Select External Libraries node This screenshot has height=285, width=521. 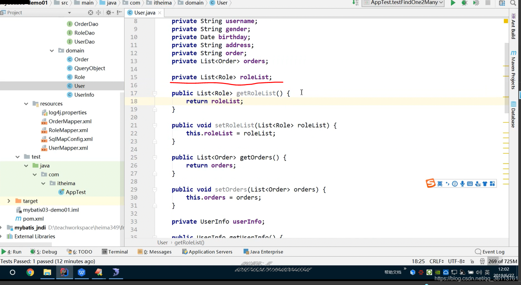pos(35,237)
